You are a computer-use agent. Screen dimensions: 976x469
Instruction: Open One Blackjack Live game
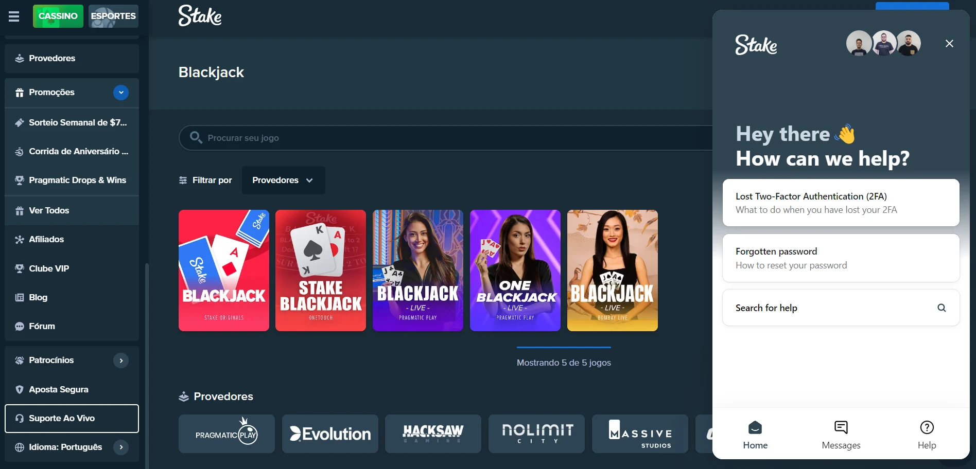(515, 270)
